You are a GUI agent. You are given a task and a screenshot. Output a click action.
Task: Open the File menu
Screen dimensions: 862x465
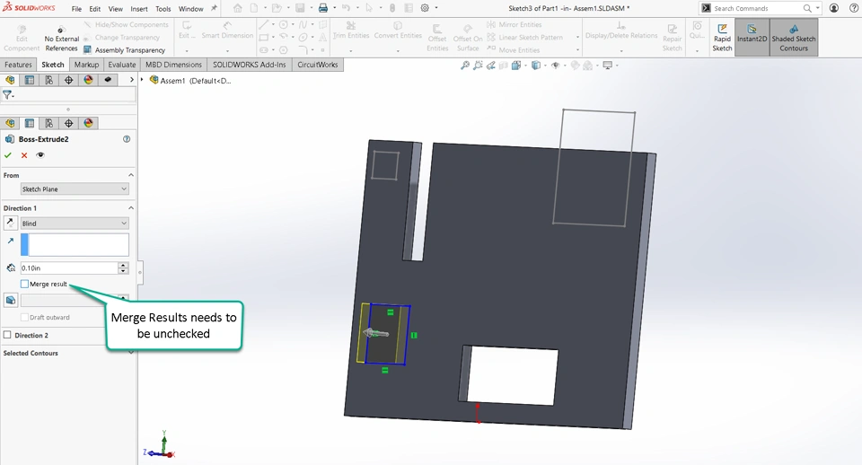point(76,9)
